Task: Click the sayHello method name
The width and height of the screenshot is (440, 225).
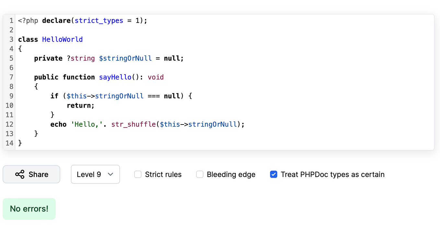Action: (115, 77)
